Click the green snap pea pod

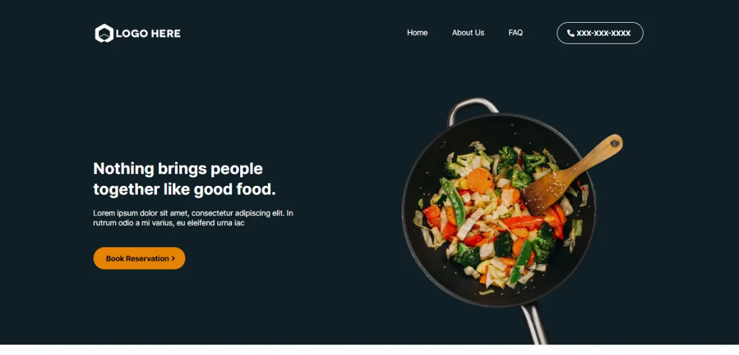coord(452,201)
